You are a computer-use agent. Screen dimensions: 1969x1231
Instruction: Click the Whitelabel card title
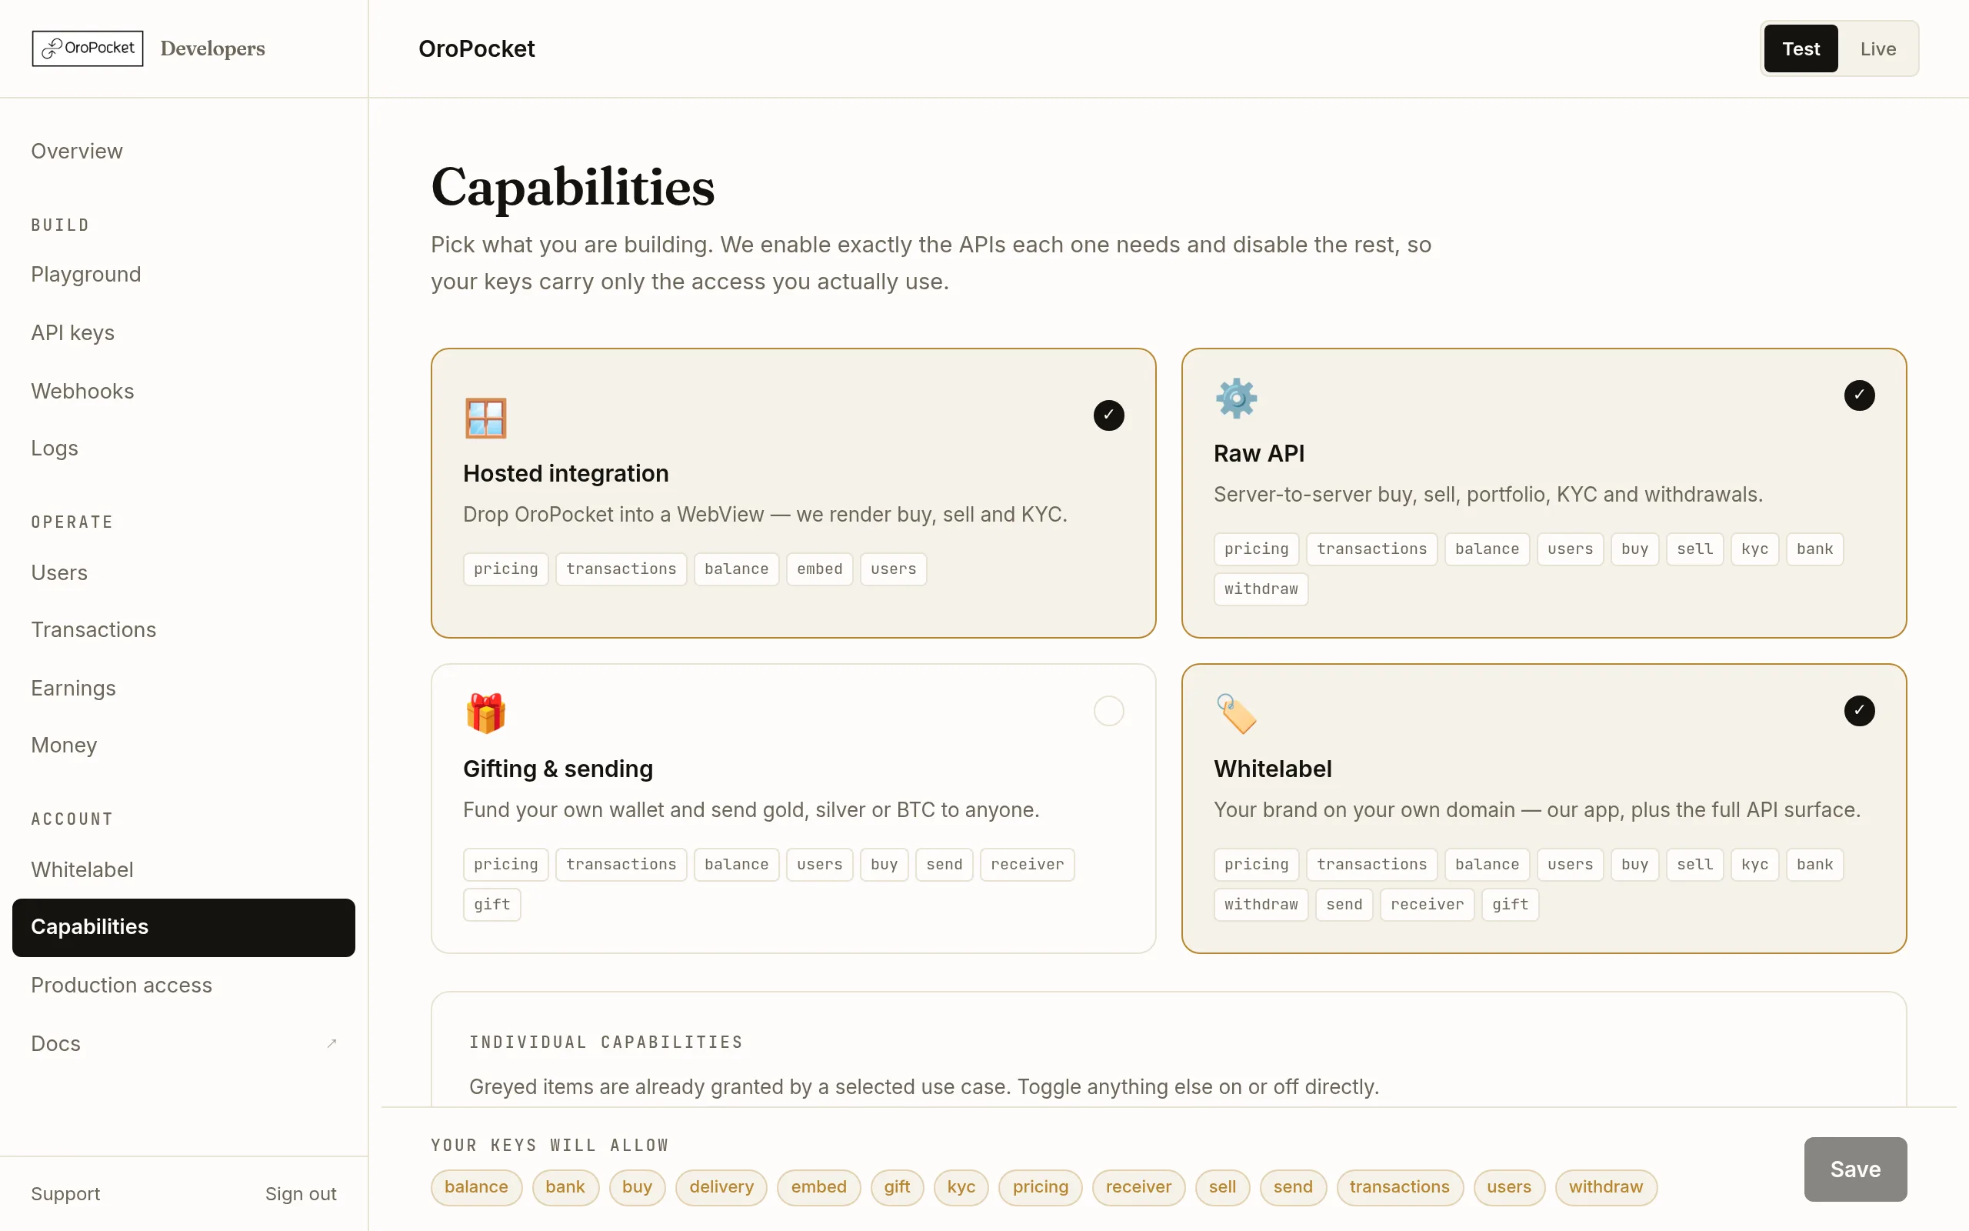[x=1274, y=769]
